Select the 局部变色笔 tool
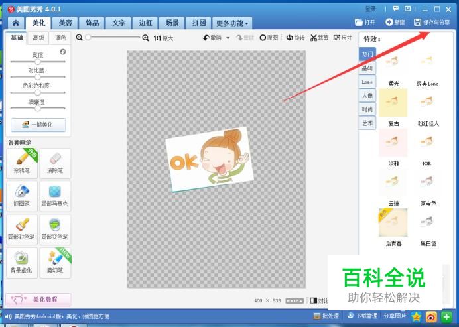 point(55,229)
